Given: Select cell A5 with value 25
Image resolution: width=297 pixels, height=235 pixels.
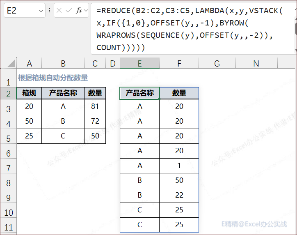Looking at the screenshot, I should tap(29, 136).
